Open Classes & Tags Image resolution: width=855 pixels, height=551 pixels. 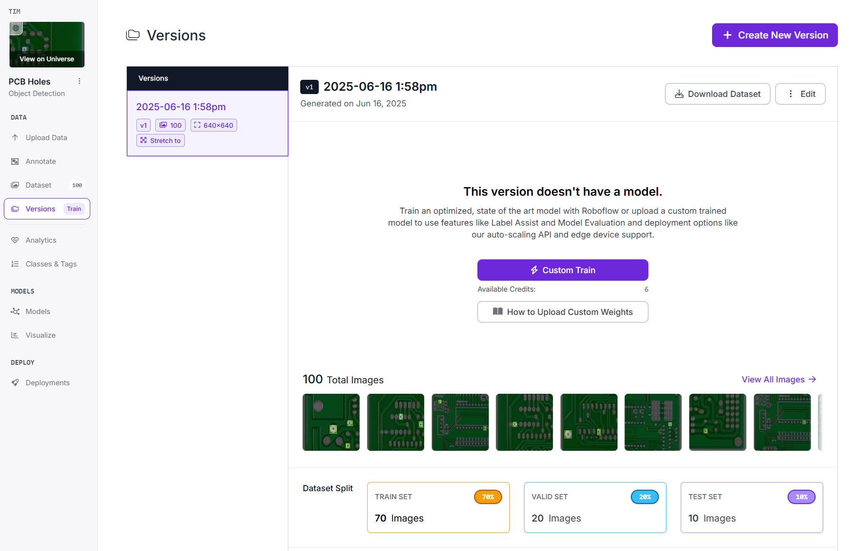[x=51, y=264]
